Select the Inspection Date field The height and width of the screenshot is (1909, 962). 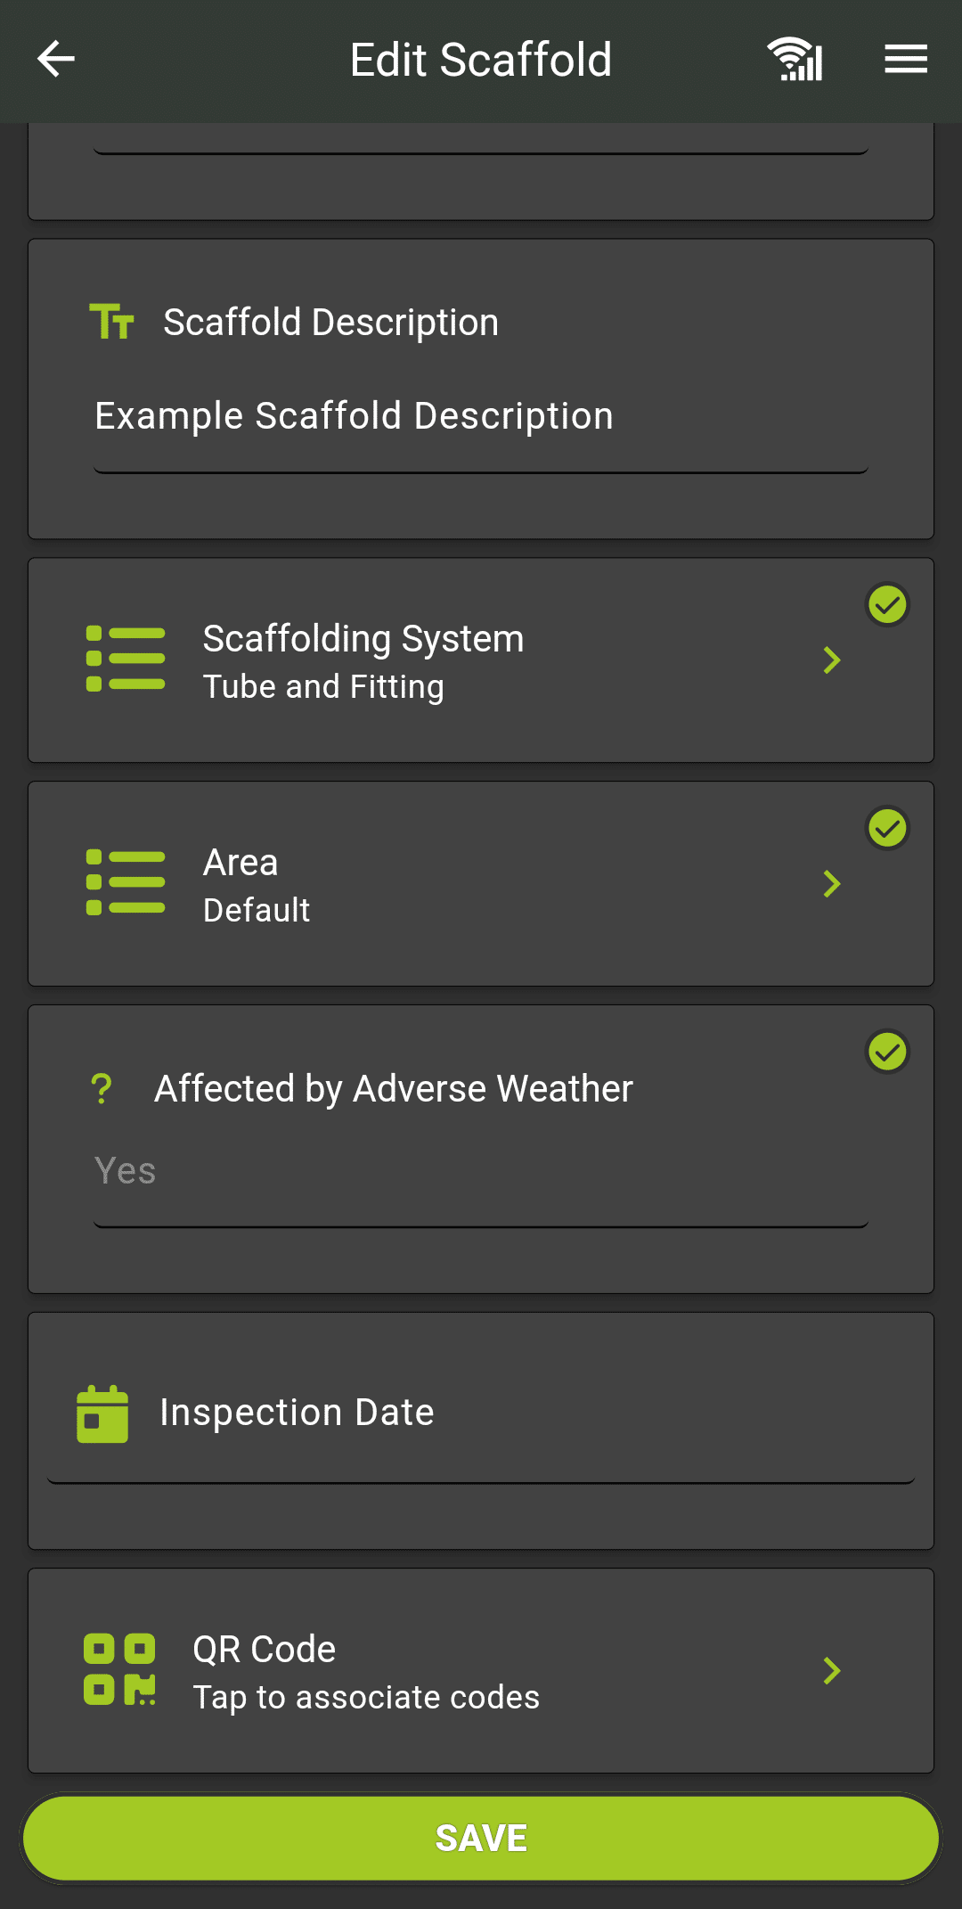tap(481, 1444)
